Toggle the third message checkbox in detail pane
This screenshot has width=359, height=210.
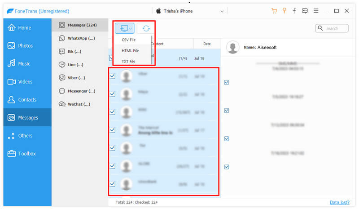pos(227,139)
